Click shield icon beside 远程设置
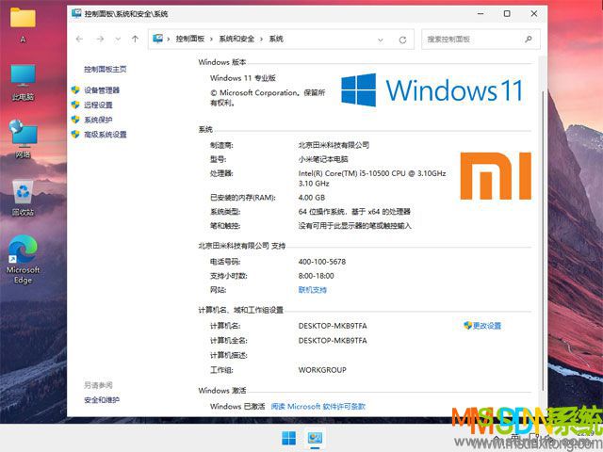 (75, 105)
